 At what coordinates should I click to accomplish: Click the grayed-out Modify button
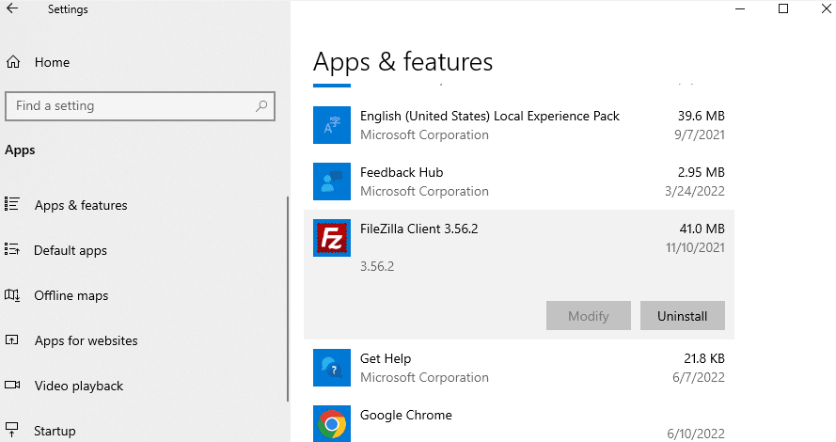pos(588,316)
